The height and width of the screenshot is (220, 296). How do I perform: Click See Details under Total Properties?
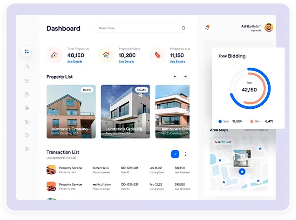pos(75,61)
